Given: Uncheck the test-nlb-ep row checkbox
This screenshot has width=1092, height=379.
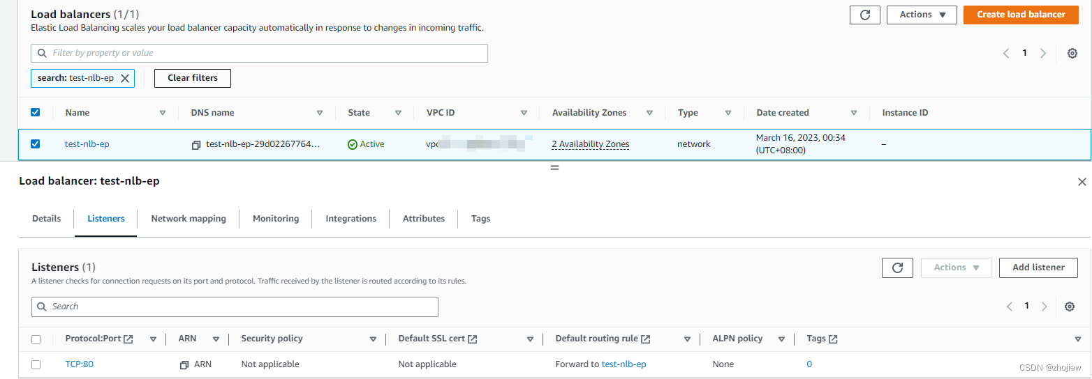Looking at the screenshot, I should point(36,144).
